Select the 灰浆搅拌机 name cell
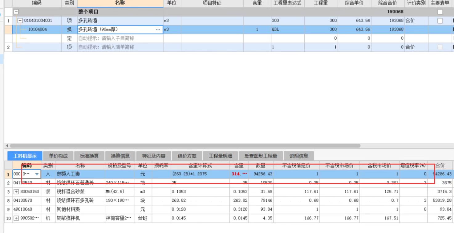 click(x=80, y=218)
